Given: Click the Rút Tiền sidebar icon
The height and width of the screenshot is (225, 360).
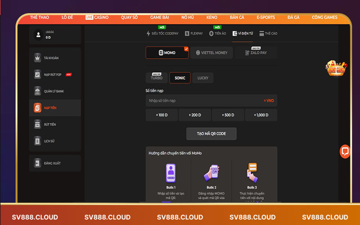Looking at the screenshot, I should tap(37, 125).
